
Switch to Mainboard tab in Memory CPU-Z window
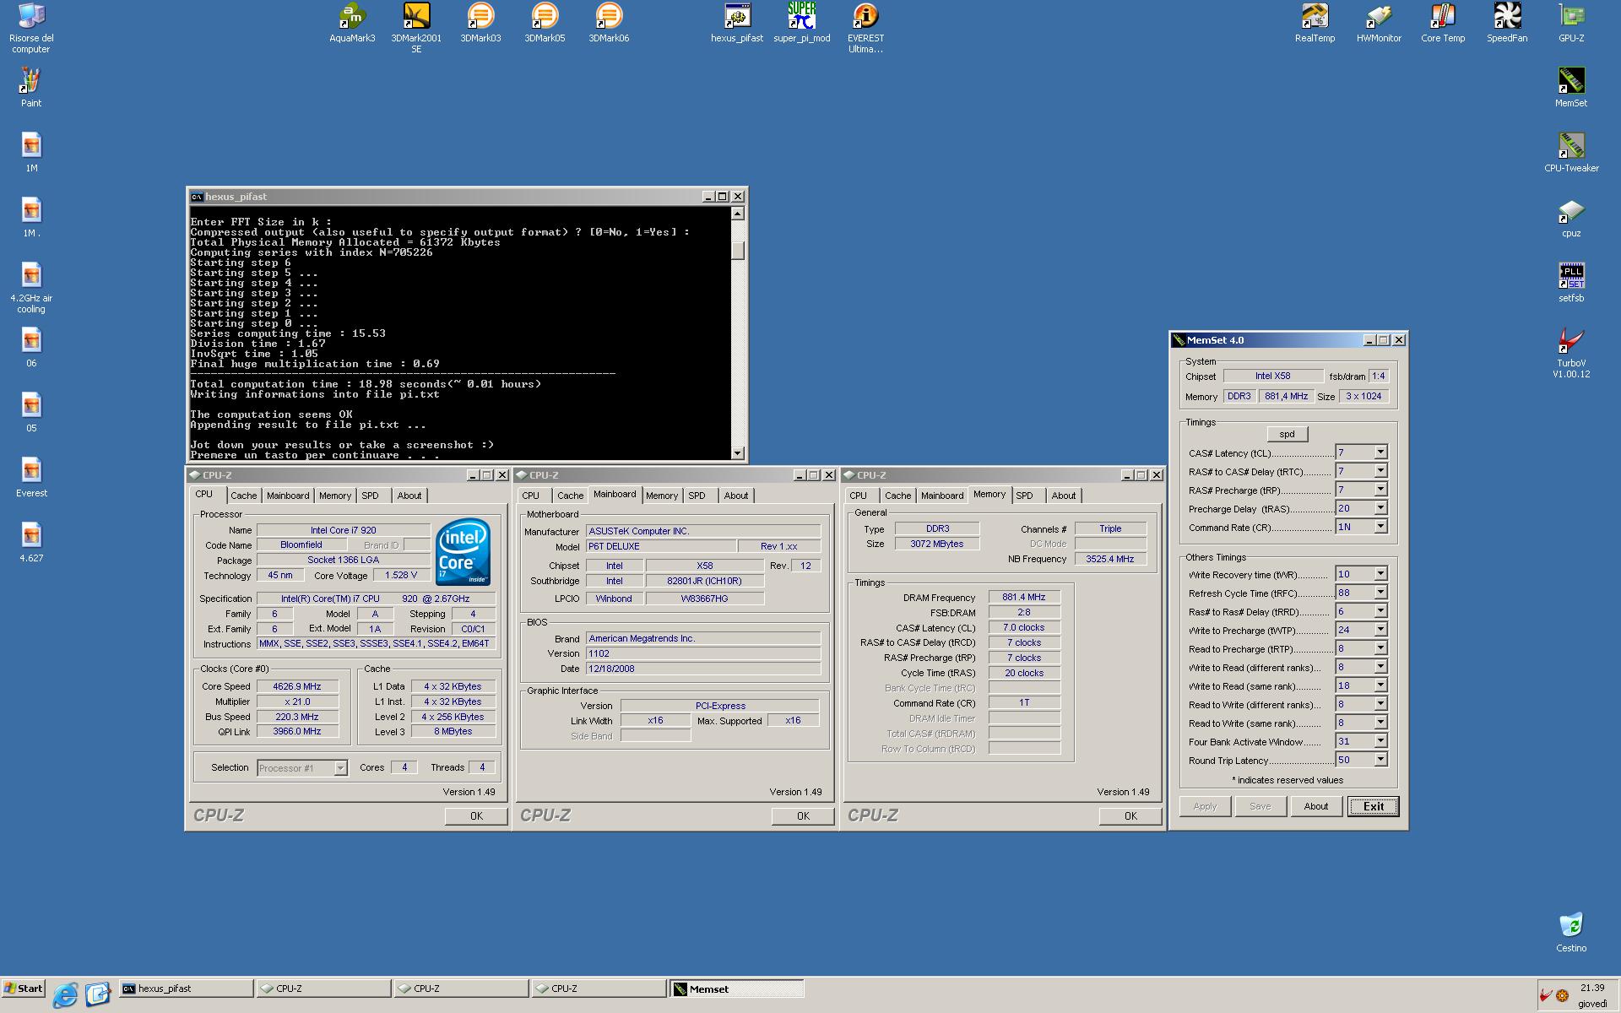[x=942, y=496]
